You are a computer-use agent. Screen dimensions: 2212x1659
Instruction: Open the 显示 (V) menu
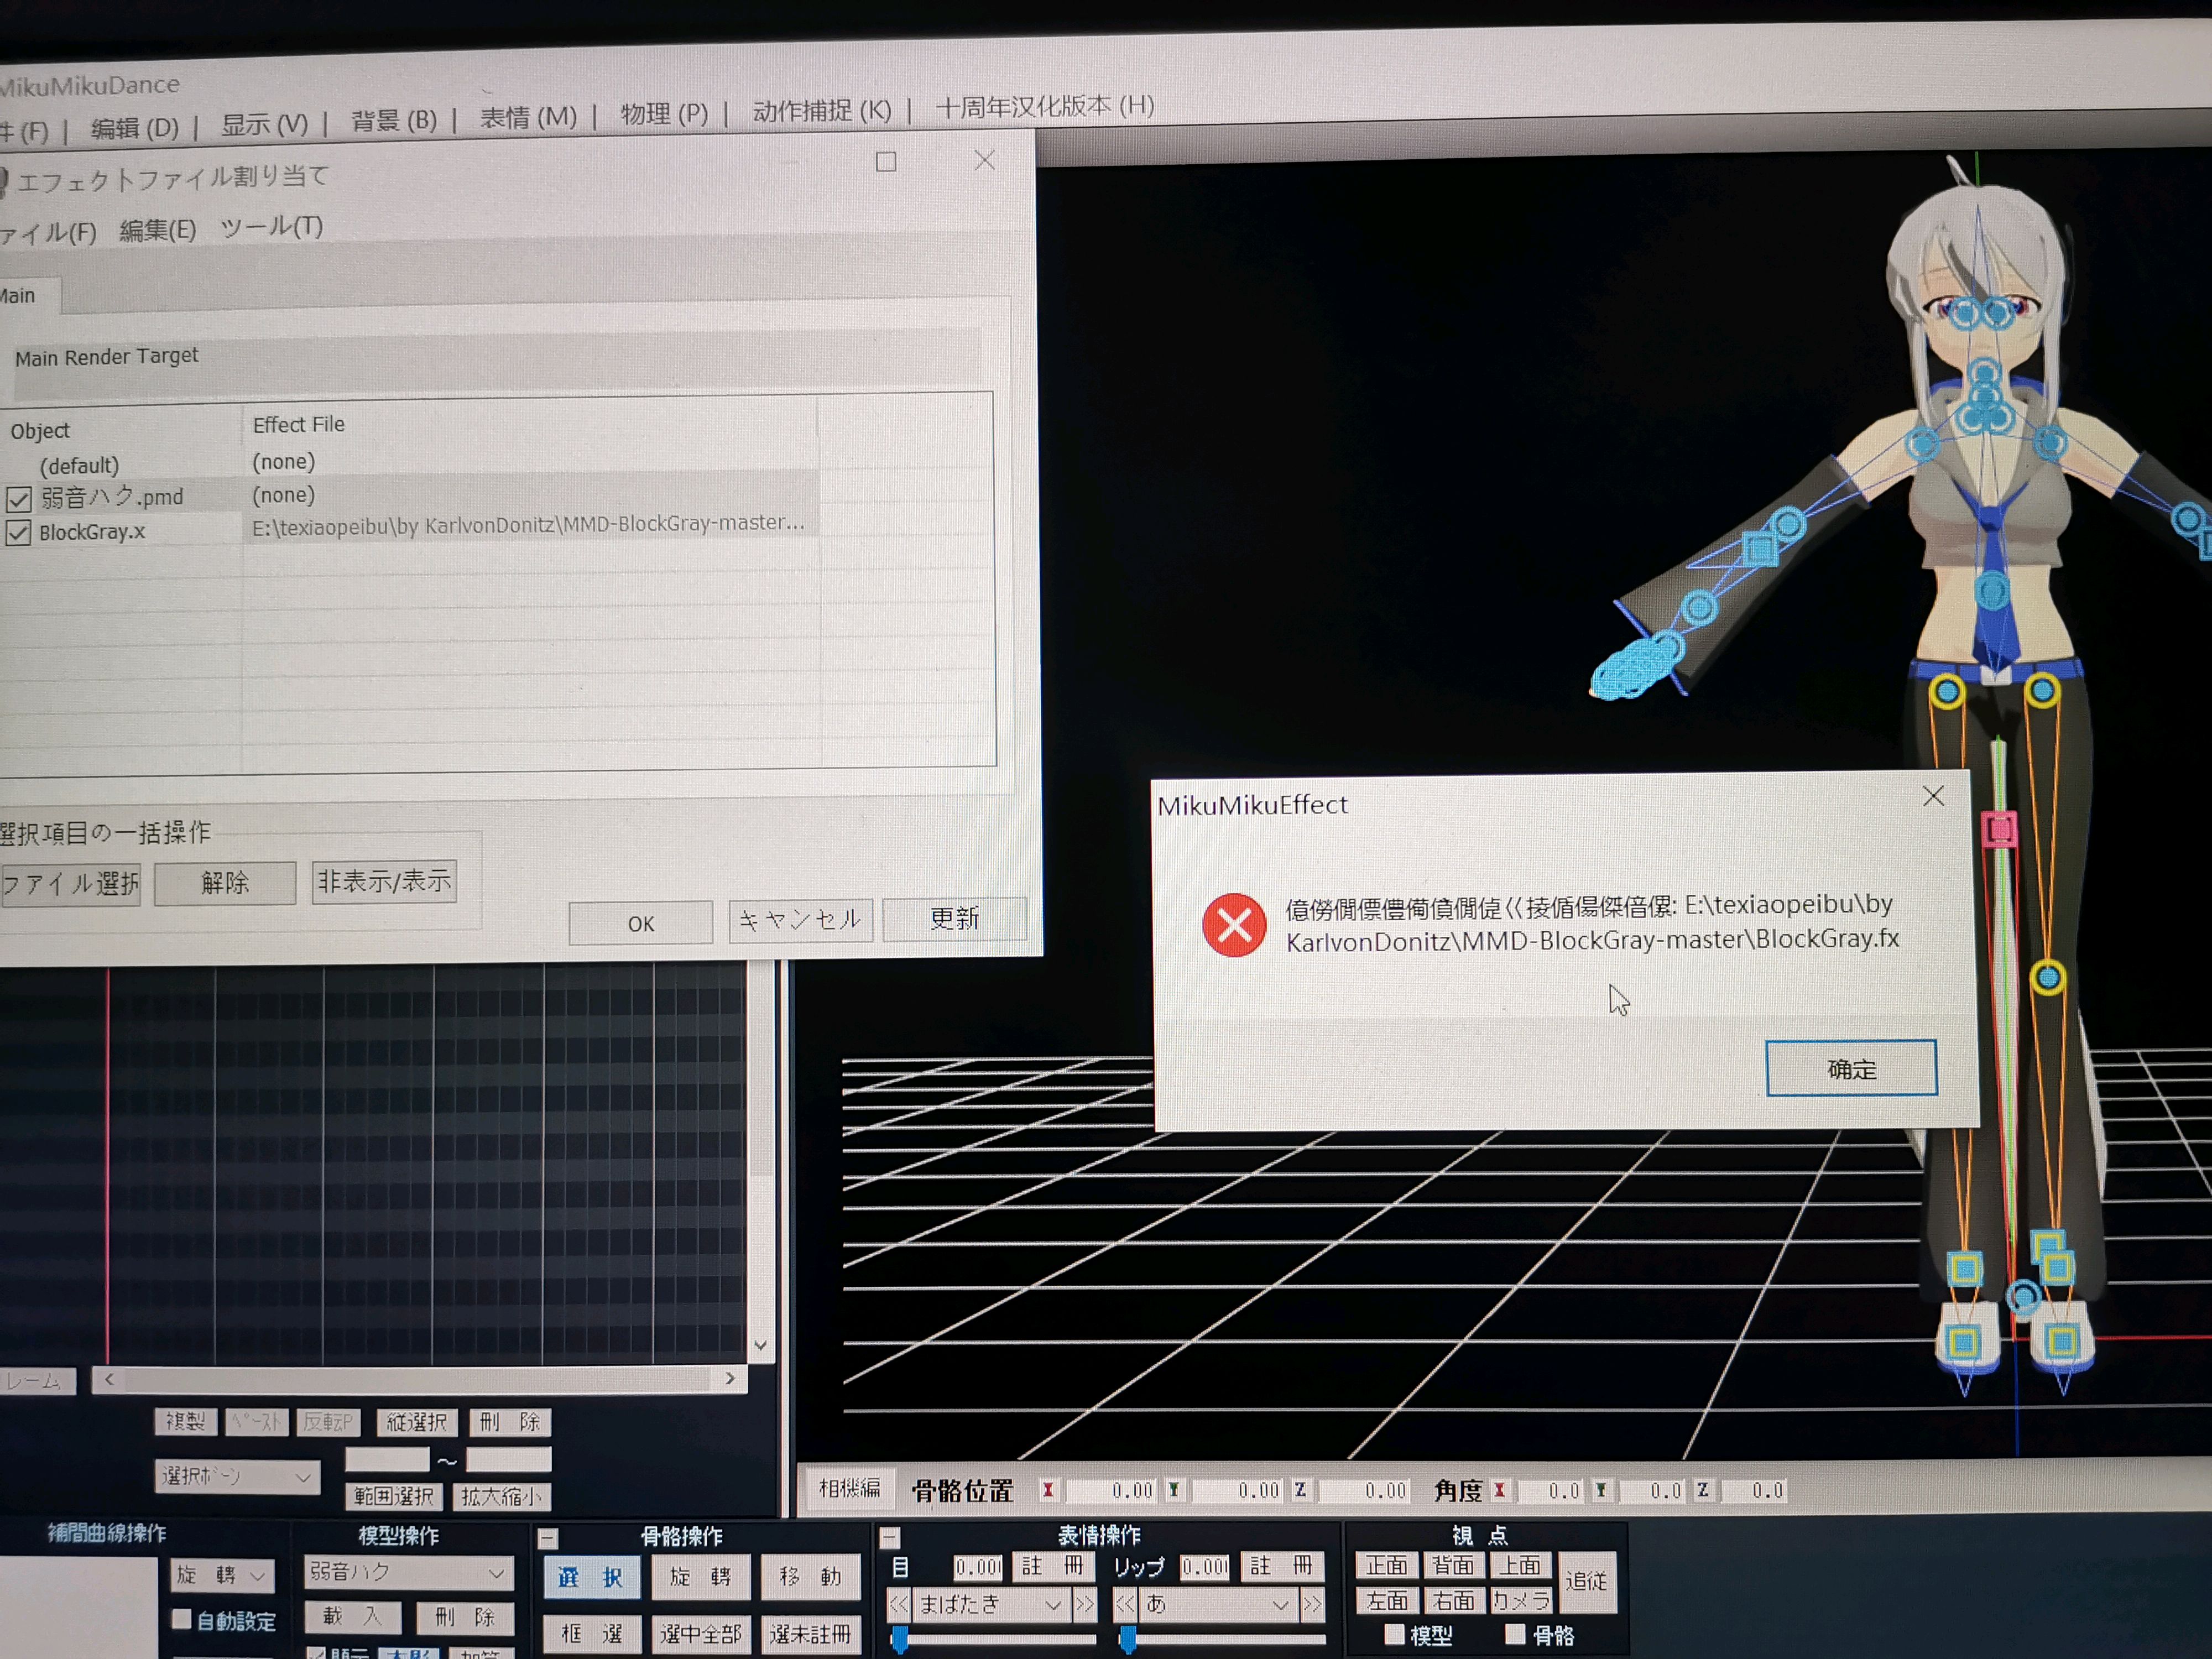[x=264, y=124]
